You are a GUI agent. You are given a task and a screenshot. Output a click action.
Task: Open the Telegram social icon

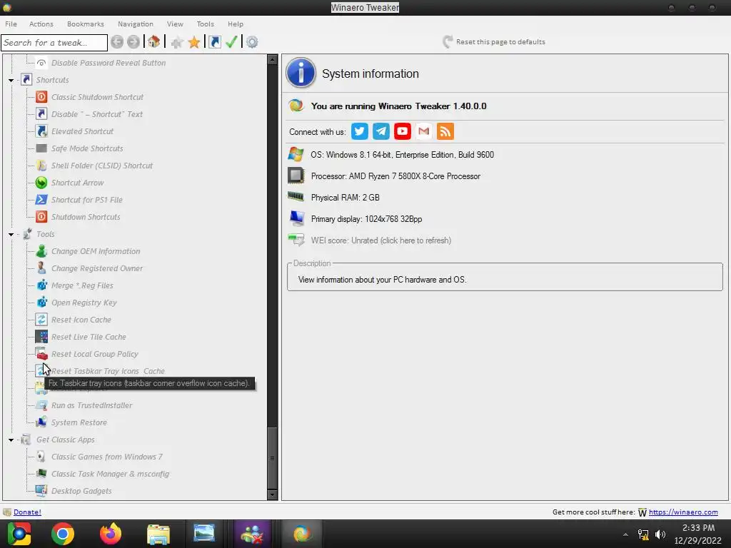pyautogui.click(x=381, y=131)
